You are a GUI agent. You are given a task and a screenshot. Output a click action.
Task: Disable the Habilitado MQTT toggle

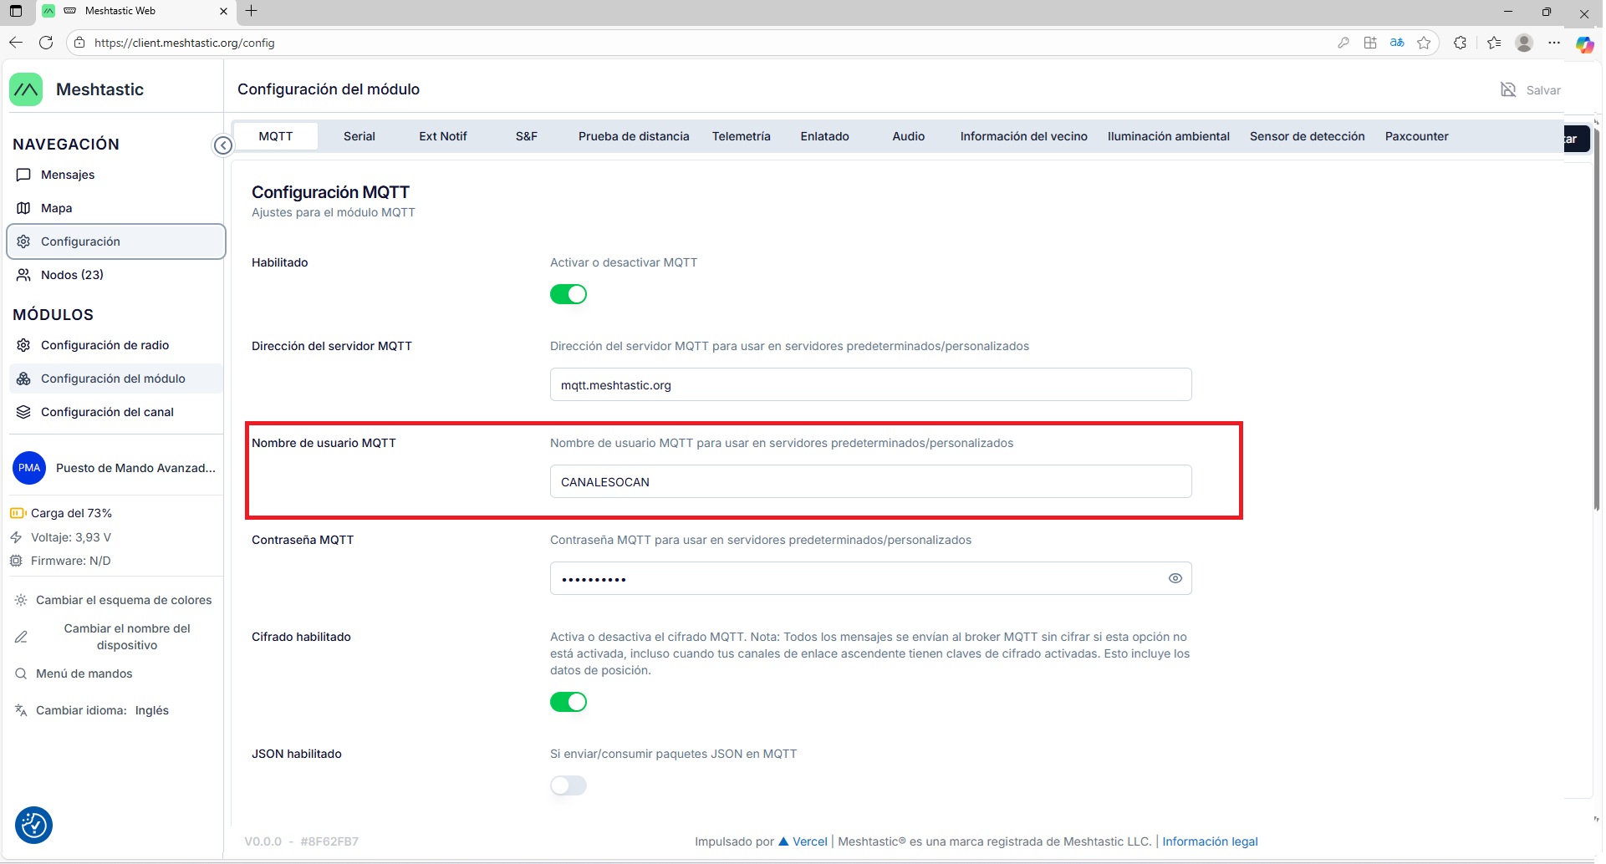568,294
